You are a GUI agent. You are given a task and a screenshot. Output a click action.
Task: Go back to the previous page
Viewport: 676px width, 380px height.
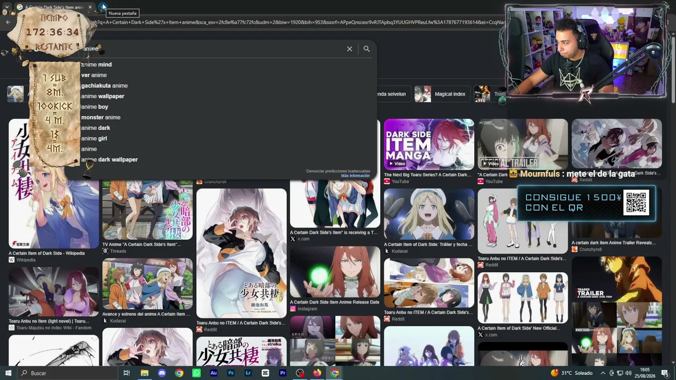[x=8, y=22]
